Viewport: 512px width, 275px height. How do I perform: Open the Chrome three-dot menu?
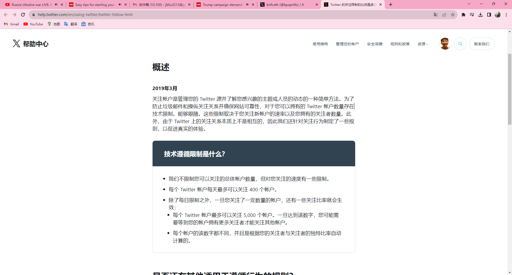coord(506,15)
